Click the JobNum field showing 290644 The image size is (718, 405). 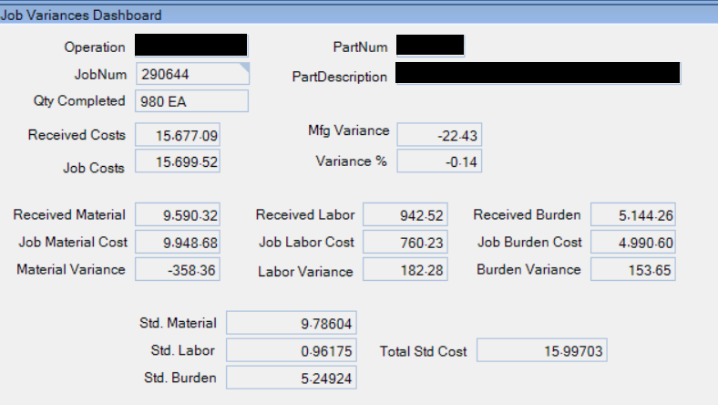[192, 74]
